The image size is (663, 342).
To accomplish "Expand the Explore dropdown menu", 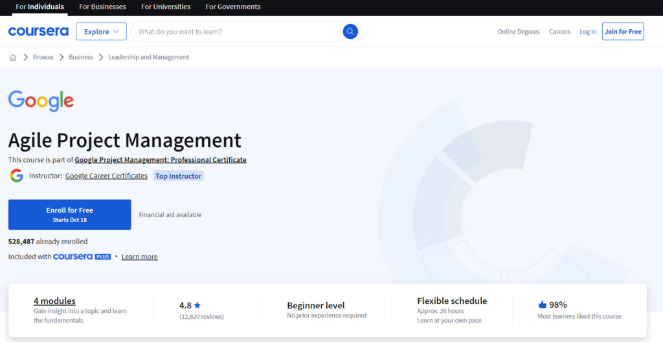I will click(101, 32).
